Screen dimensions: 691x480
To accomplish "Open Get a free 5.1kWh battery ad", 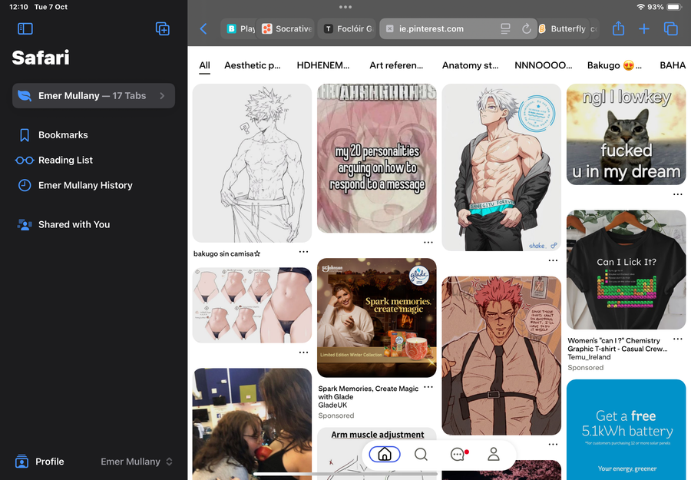I will pos(627,430).
